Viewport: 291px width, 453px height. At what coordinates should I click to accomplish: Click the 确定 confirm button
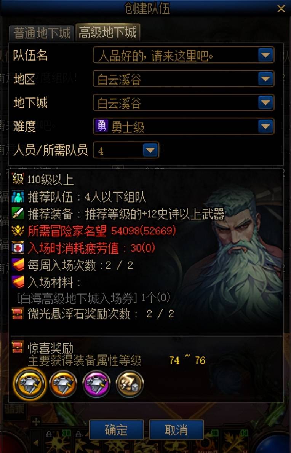click(x=117, y=430)
